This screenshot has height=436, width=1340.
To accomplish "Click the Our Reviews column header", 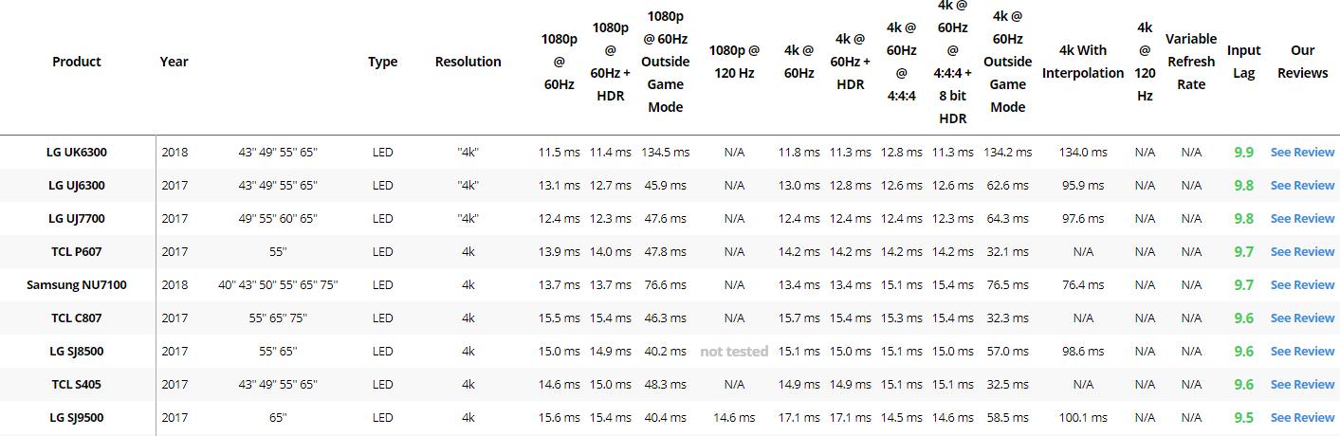I will [x=1302, y=62].
